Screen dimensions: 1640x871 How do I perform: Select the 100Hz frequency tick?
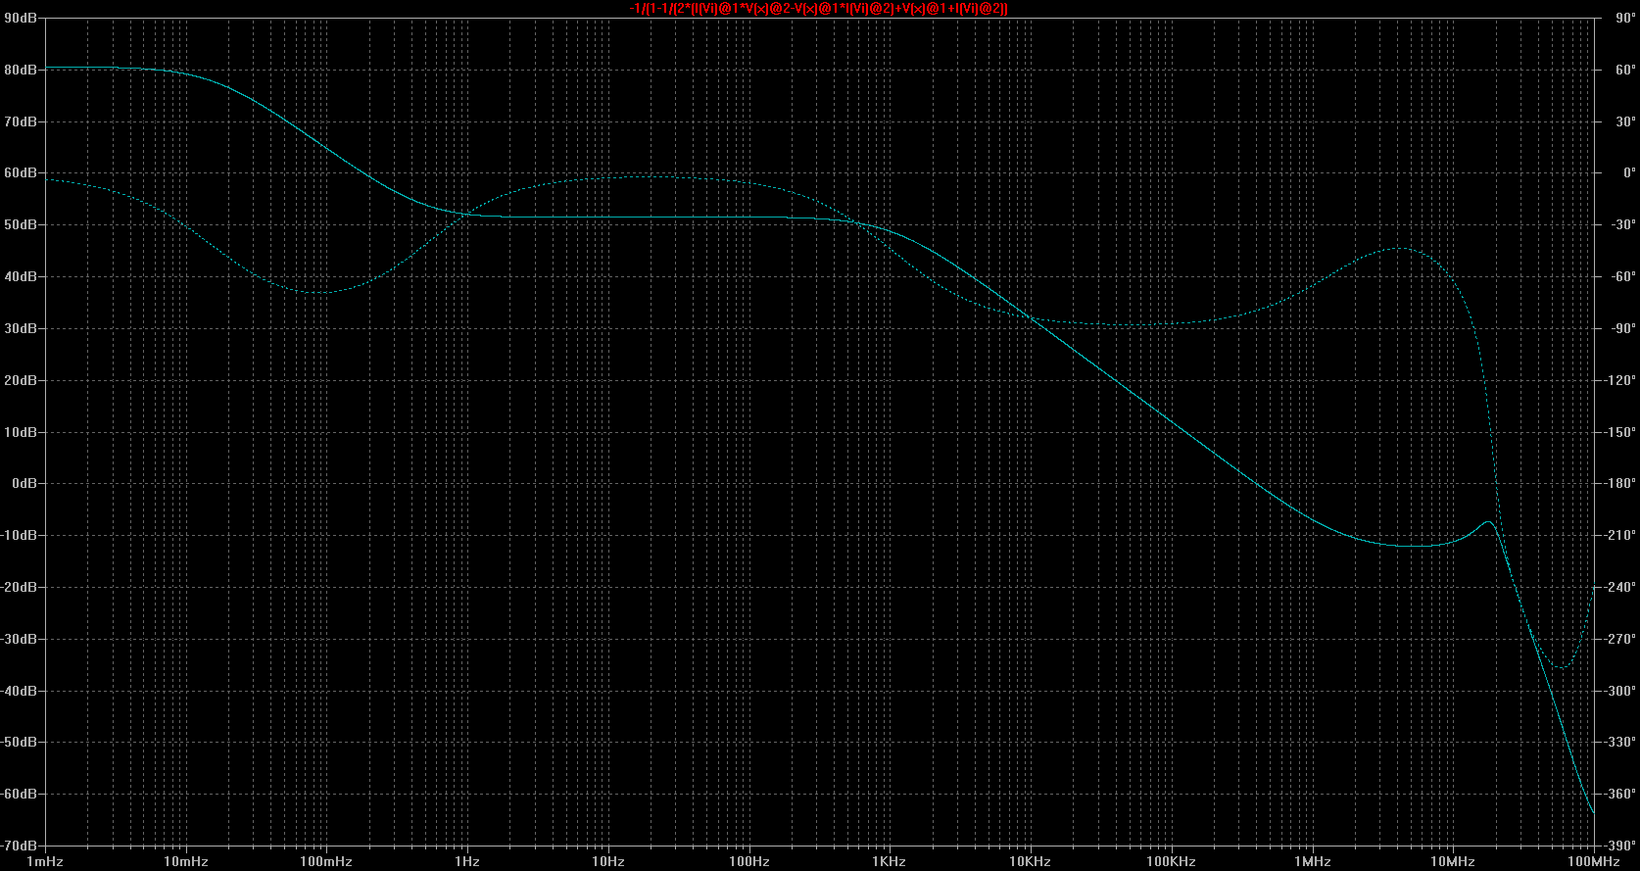pos(748,861)
